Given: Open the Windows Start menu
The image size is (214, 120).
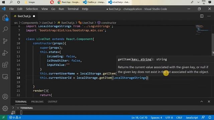Looking at the screenshot, I should click(x=3, y=2).
